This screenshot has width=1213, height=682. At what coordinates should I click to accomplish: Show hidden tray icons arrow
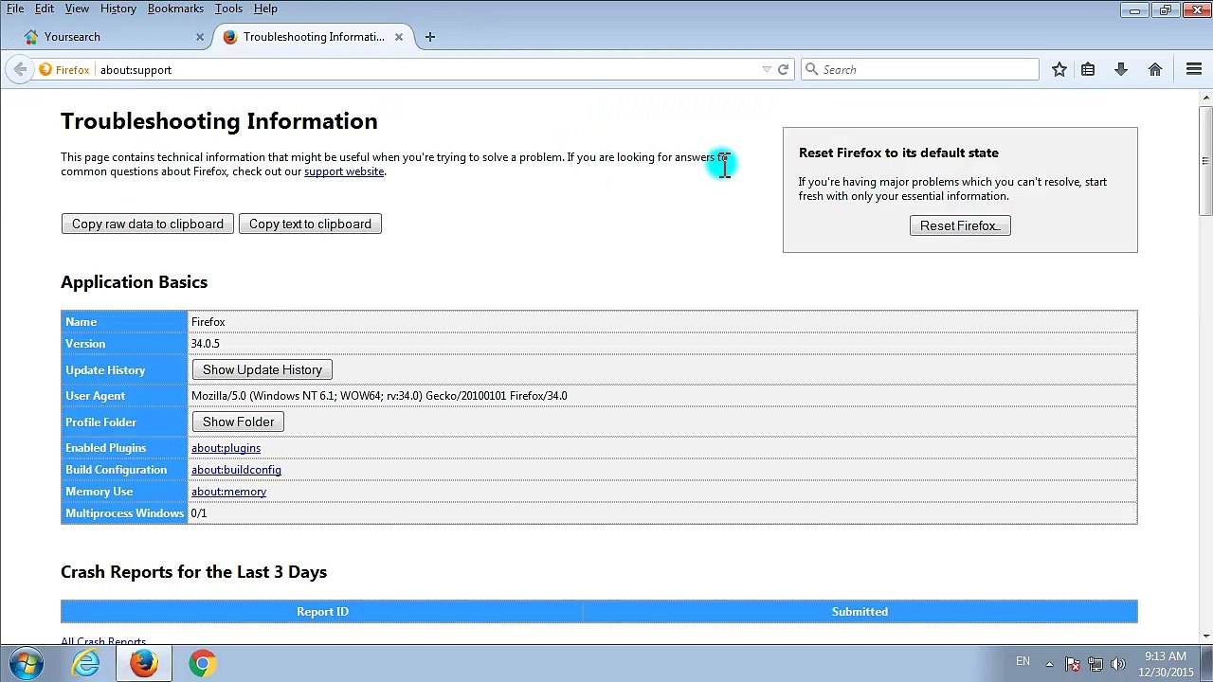(x=1049, y=663)
